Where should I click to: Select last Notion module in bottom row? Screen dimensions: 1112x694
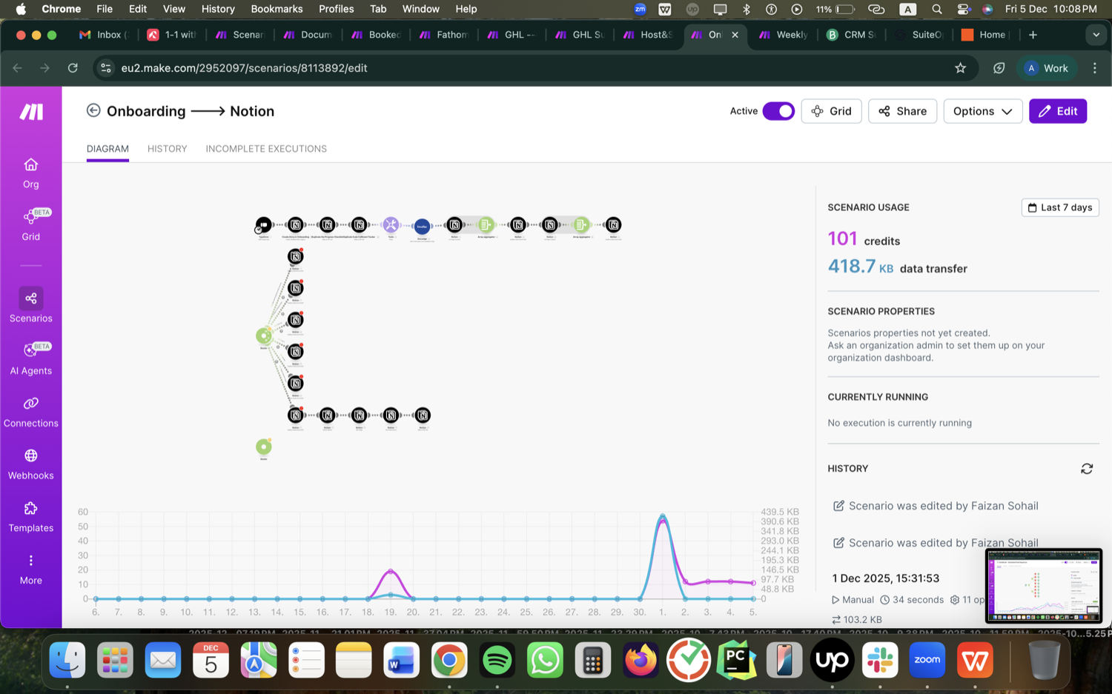(423, 415)
